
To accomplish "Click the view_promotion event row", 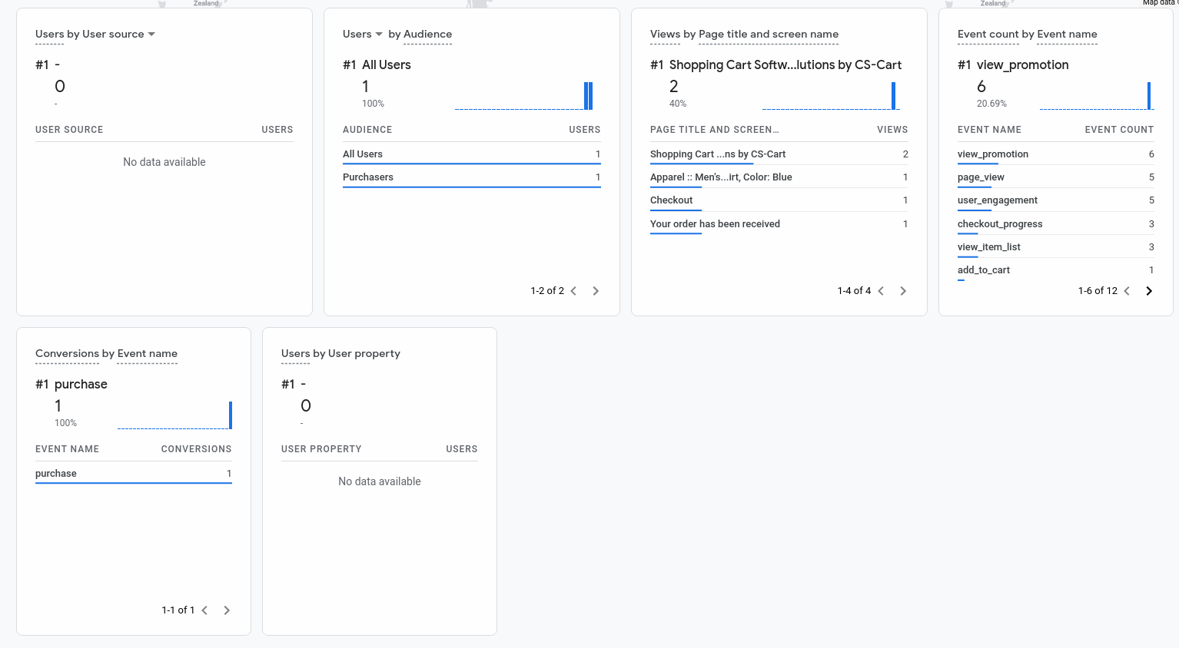I will [x=1056, y=154].
